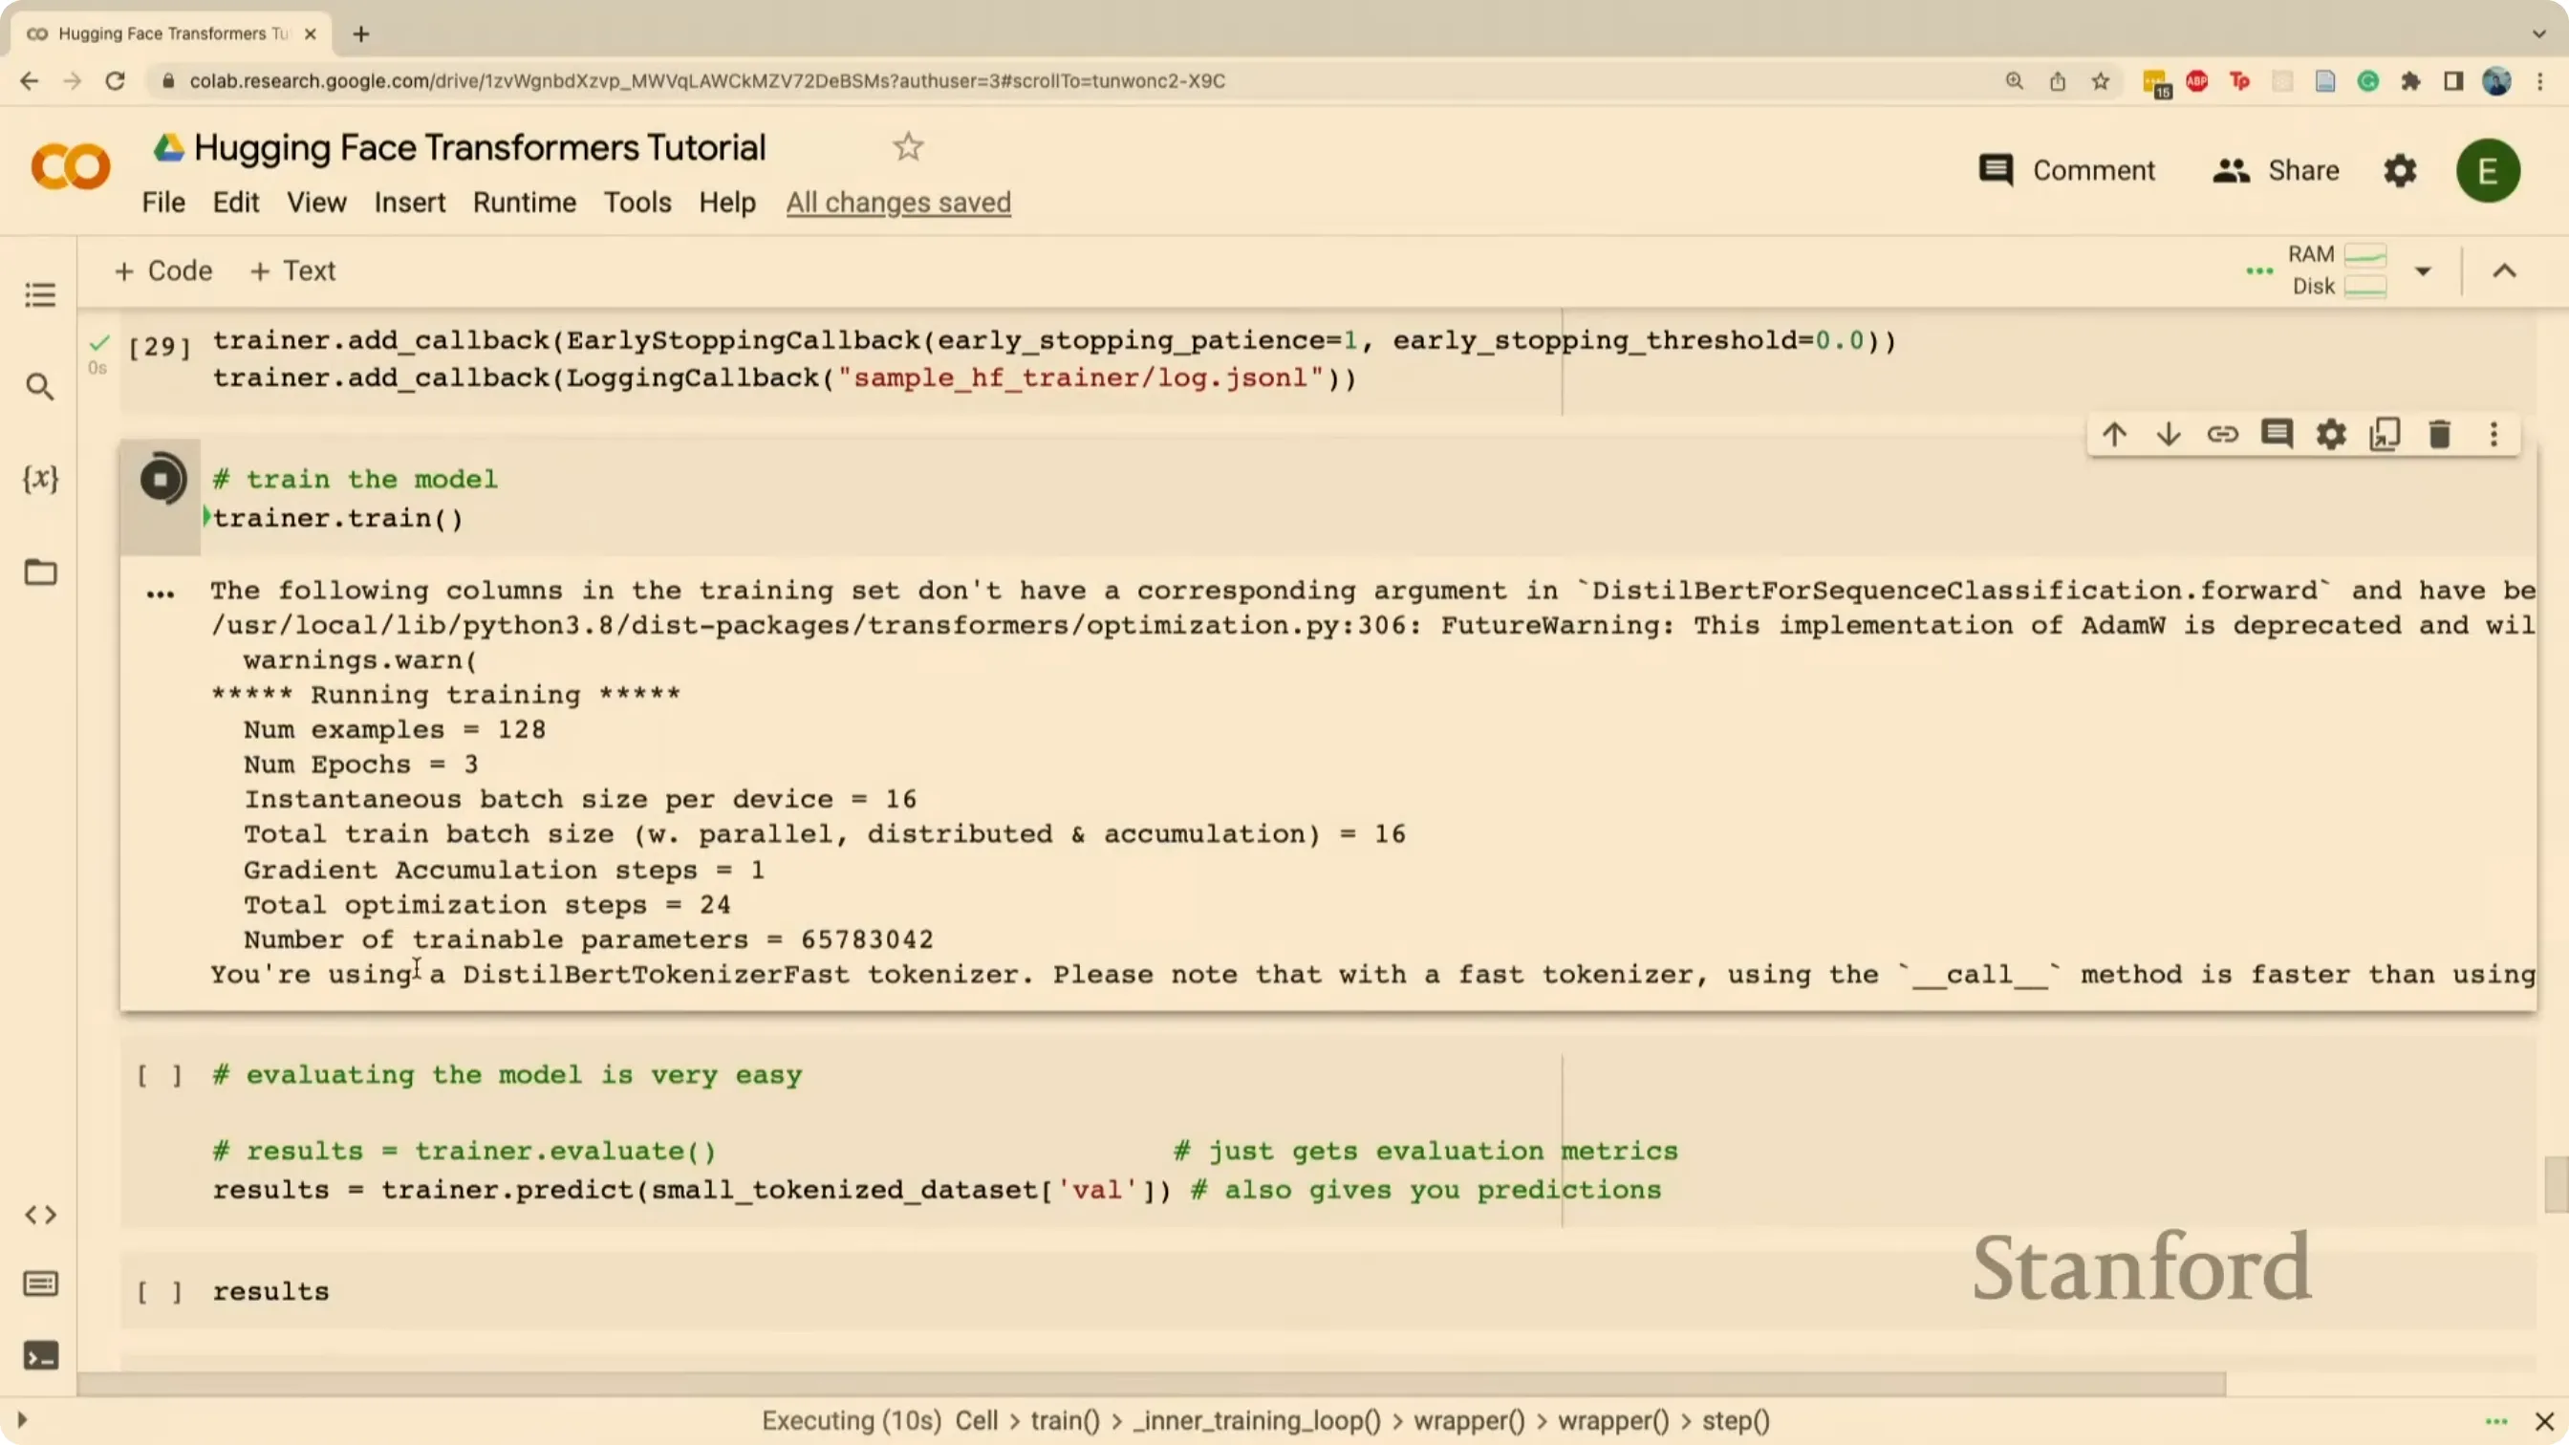Open the terminal panel icon

[40, 1356]
